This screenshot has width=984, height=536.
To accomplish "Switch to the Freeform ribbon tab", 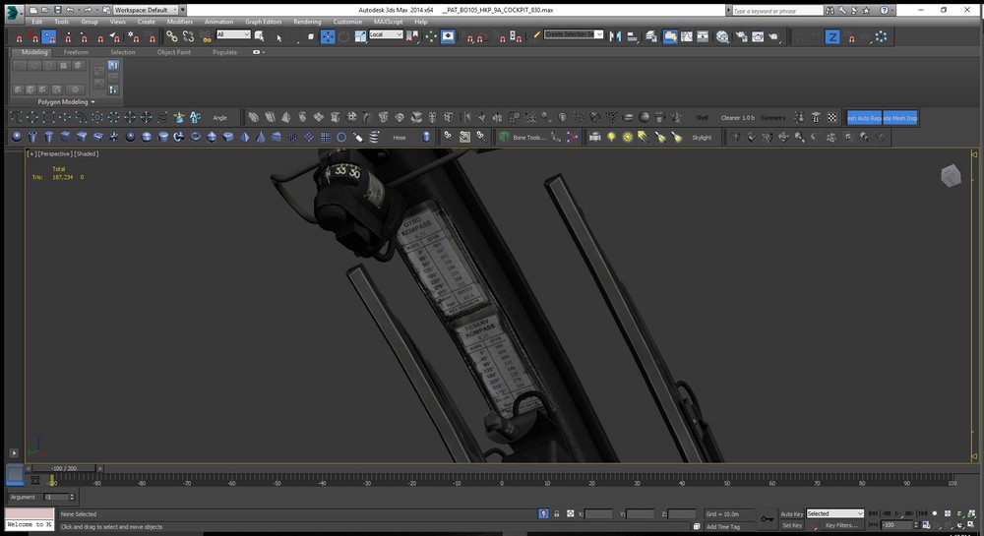I will pos(76,52).
